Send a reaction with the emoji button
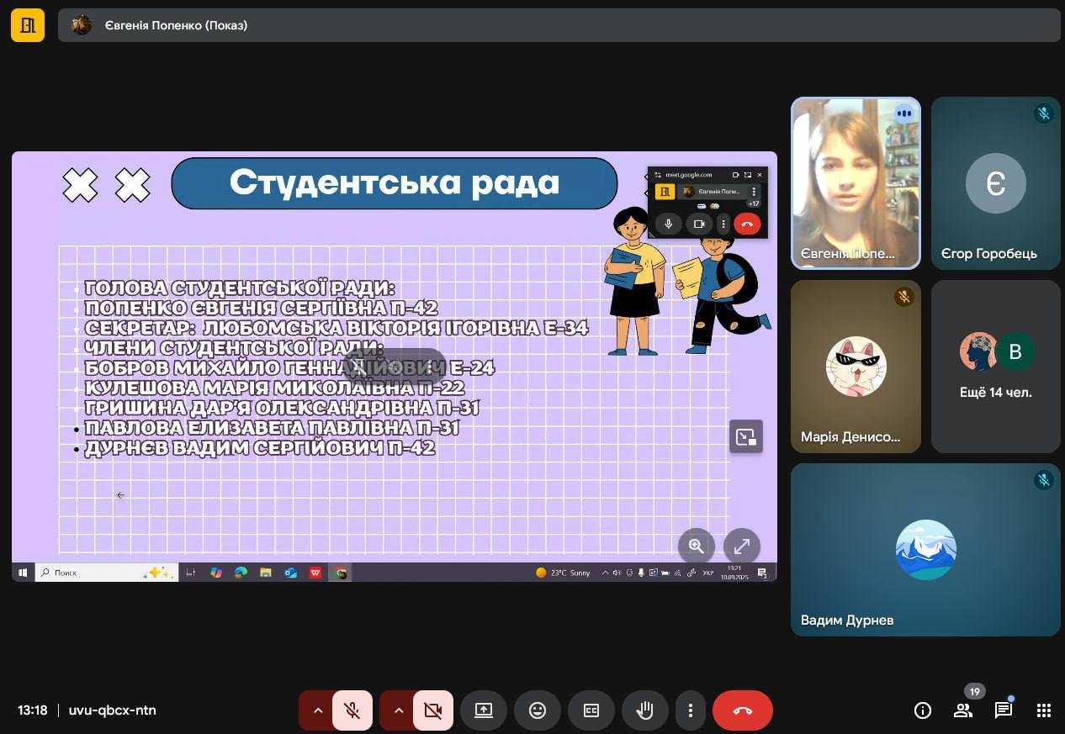This screenshot has height=734, width=1065. point(537,710)
